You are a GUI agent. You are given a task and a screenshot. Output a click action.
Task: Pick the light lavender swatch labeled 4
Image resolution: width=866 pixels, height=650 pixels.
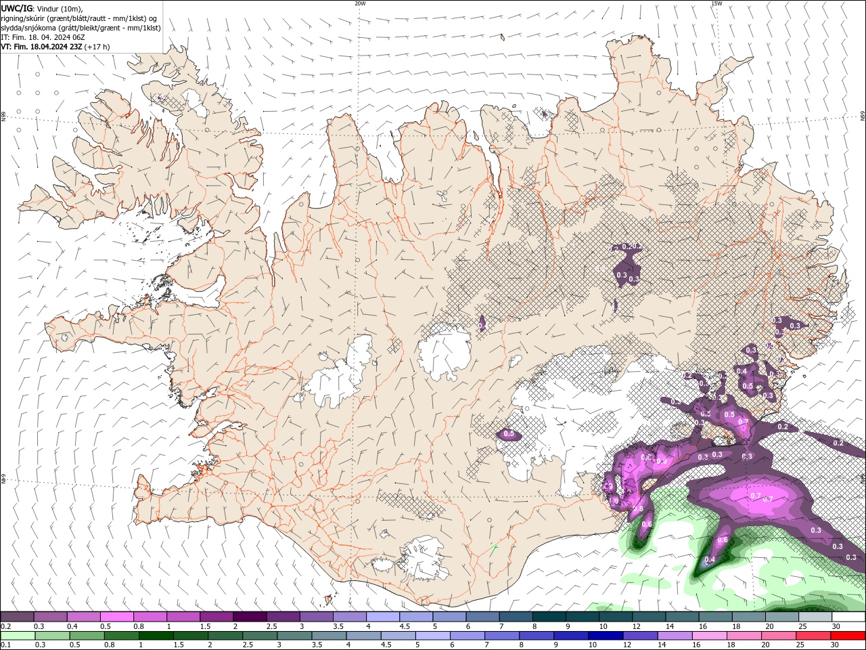[382, 617]
